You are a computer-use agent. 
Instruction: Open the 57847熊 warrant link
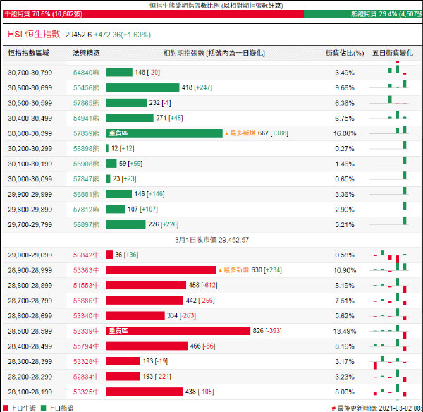point(86,179)
